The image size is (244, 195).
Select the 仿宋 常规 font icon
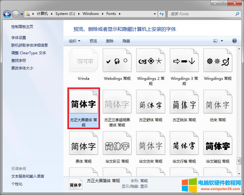[x=218, y=102]
